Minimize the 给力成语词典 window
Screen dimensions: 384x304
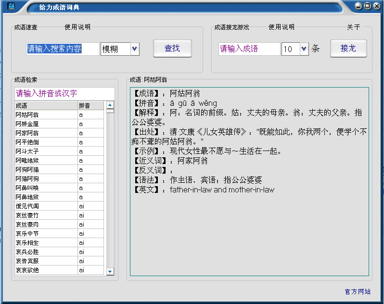[358, 6]
